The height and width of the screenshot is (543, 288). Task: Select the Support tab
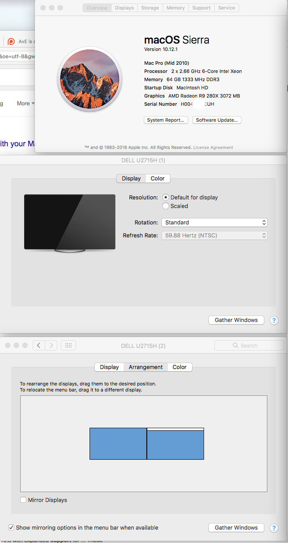[x=201, y=8]
